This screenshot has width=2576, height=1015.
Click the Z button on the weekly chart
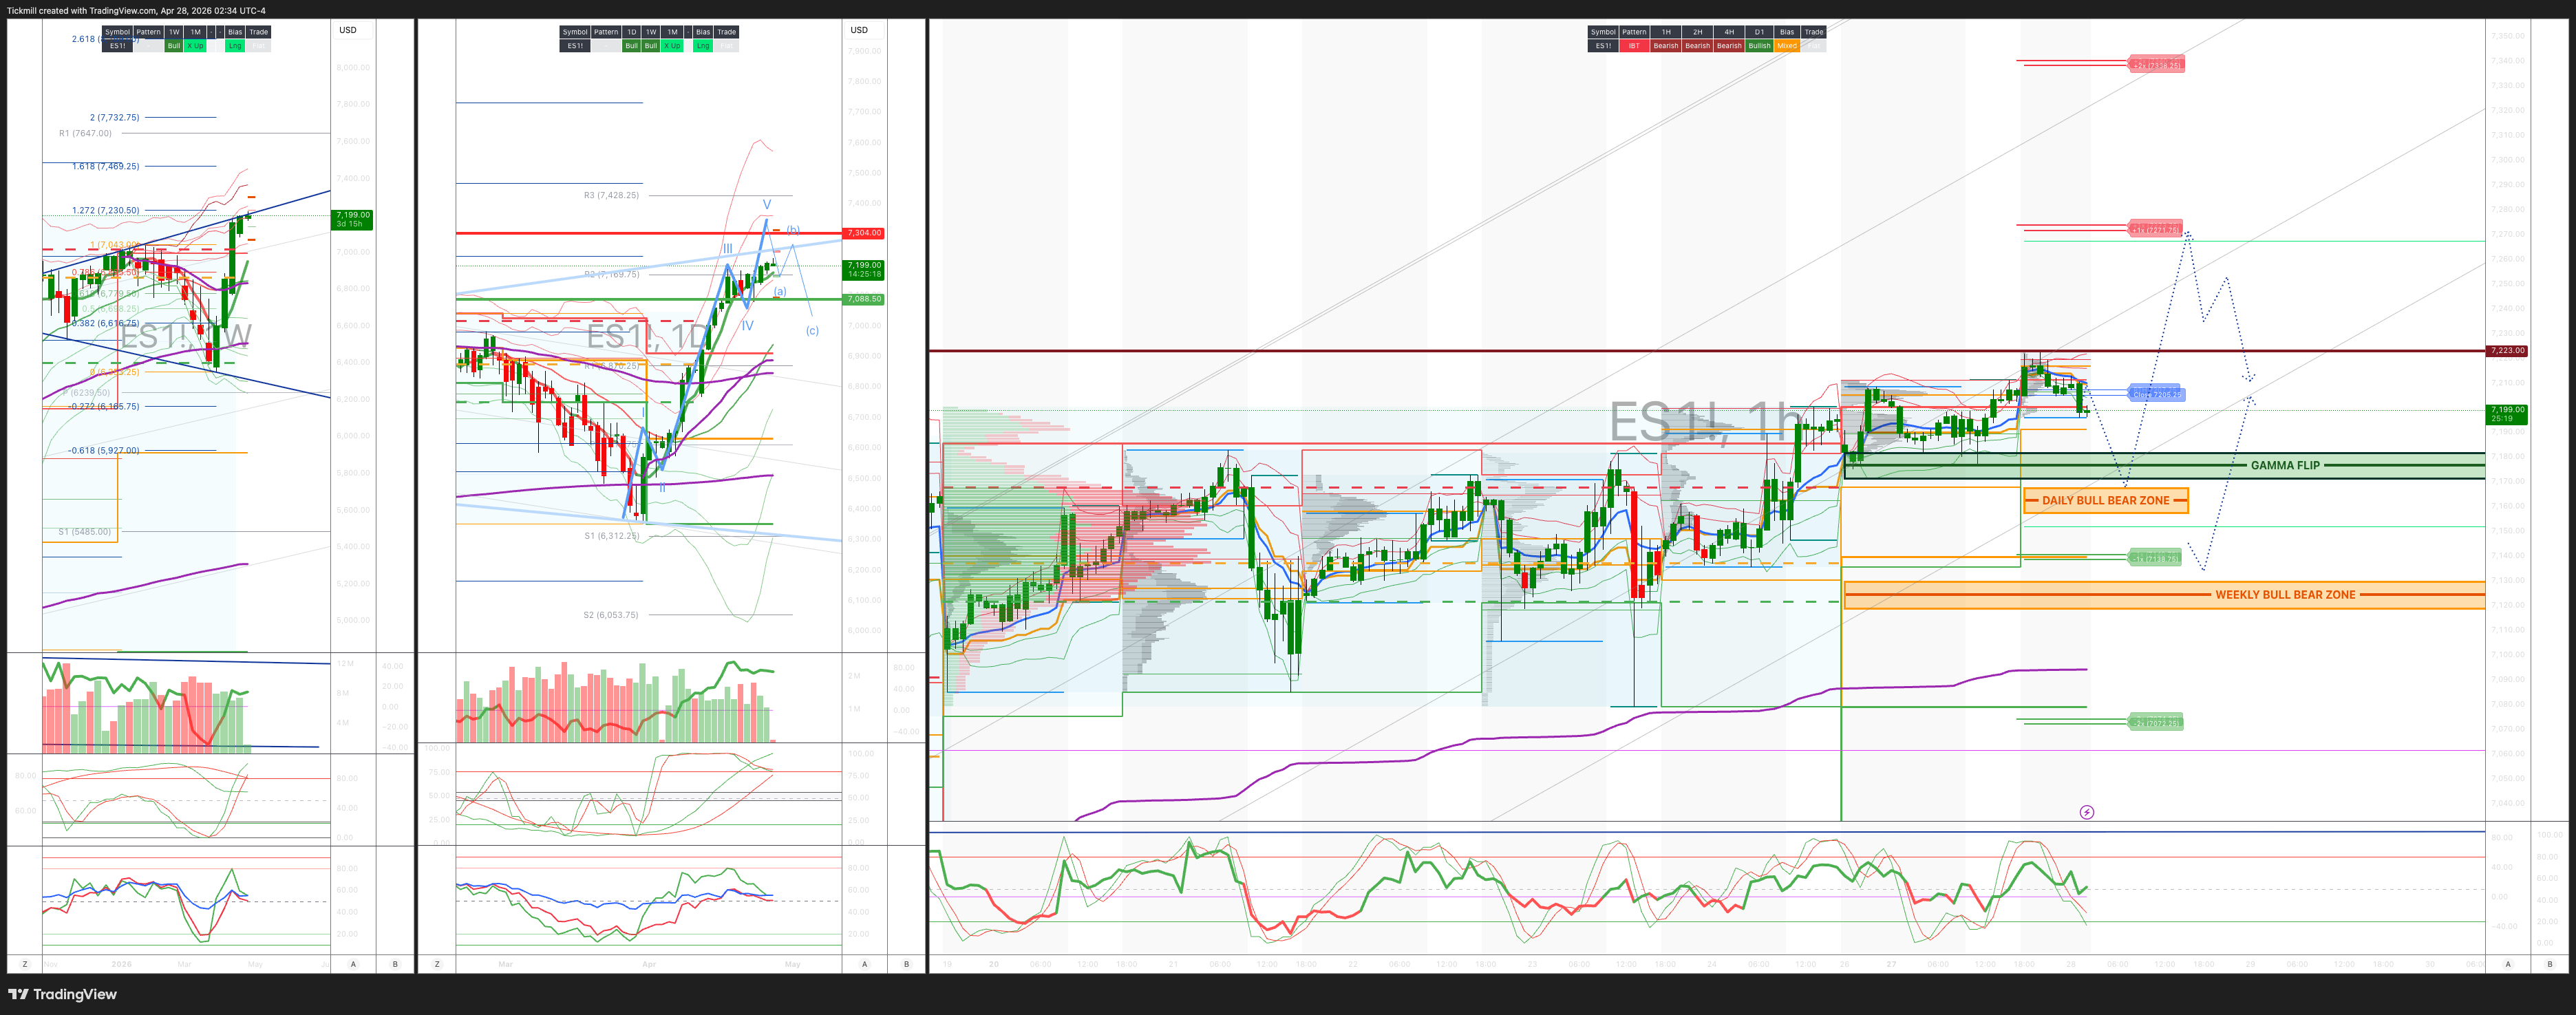click(25, 964)
